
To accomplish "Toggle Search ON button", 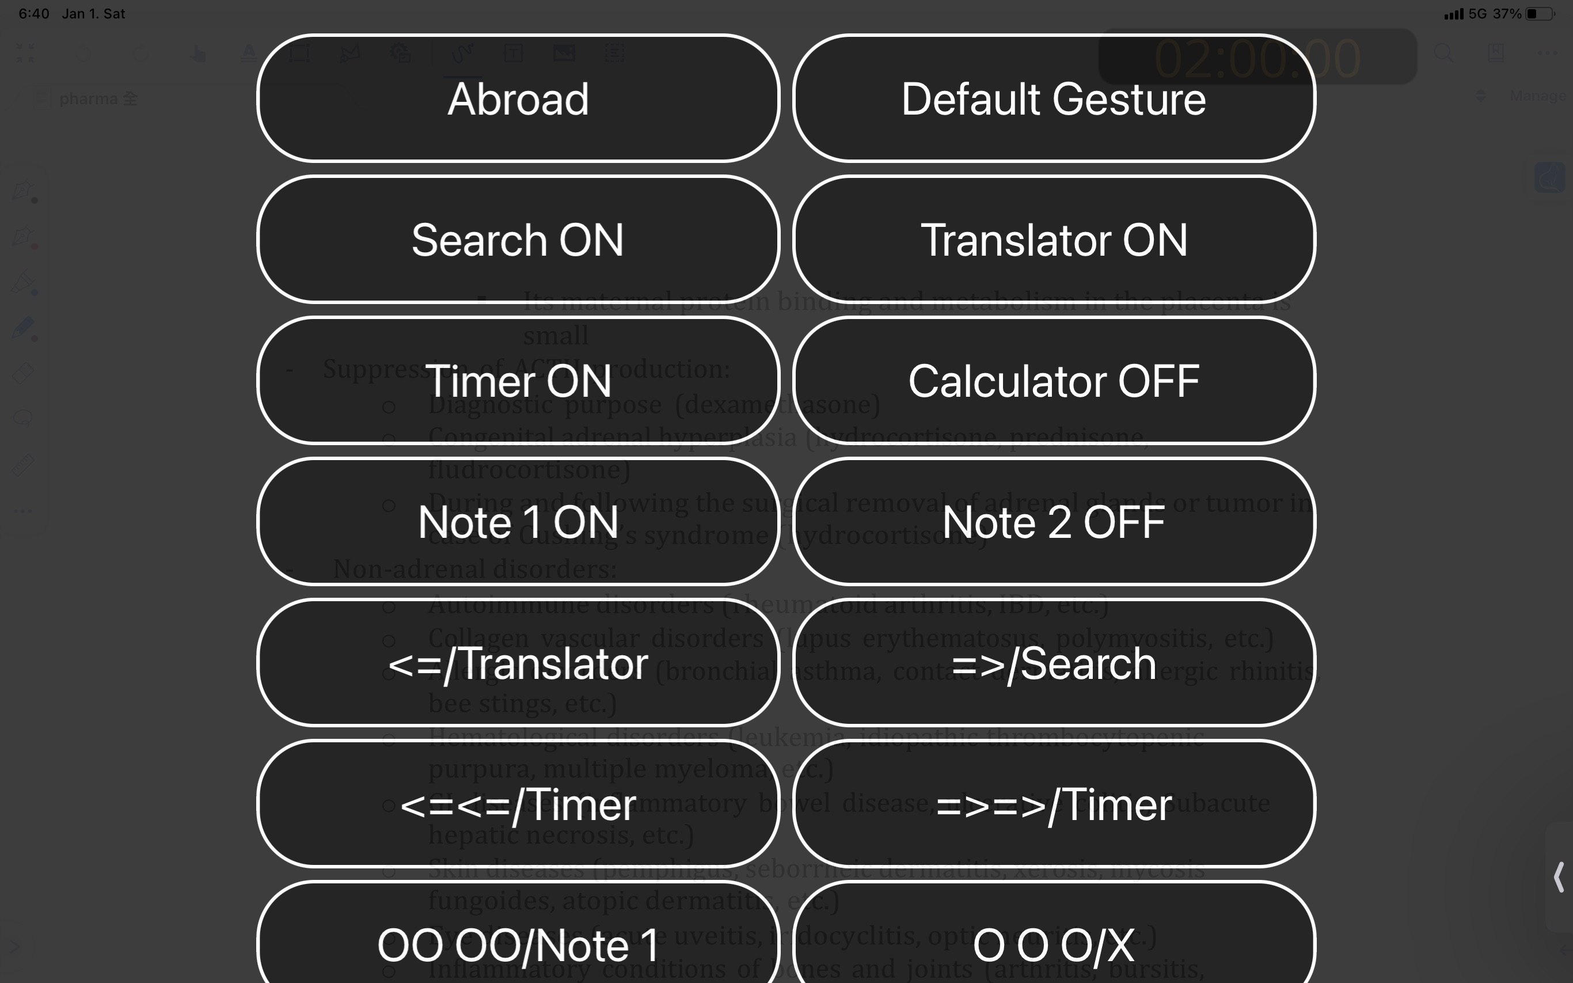I will pos(518,239).
